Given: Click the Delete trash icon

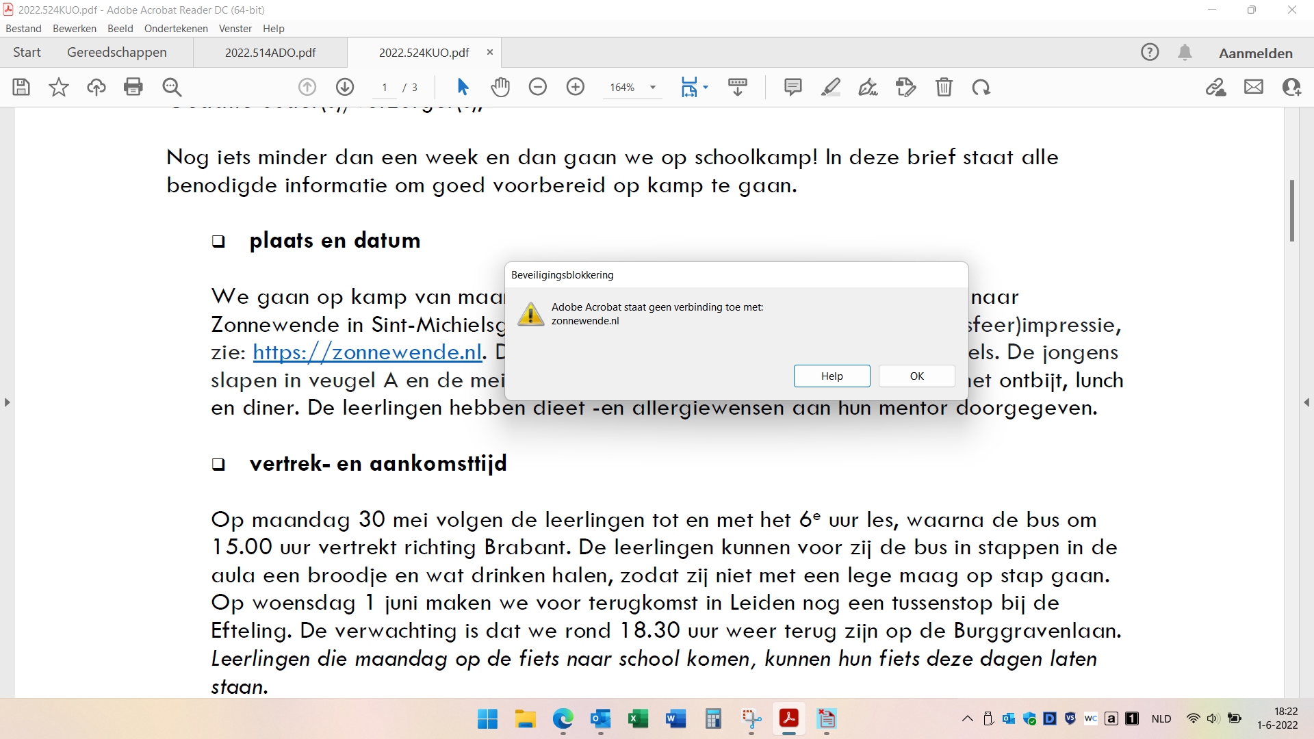Looking at the screenshot, I should (944, 87).
